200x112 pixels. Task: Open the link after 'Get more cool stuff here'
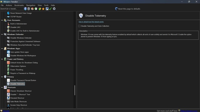[189, 111]
